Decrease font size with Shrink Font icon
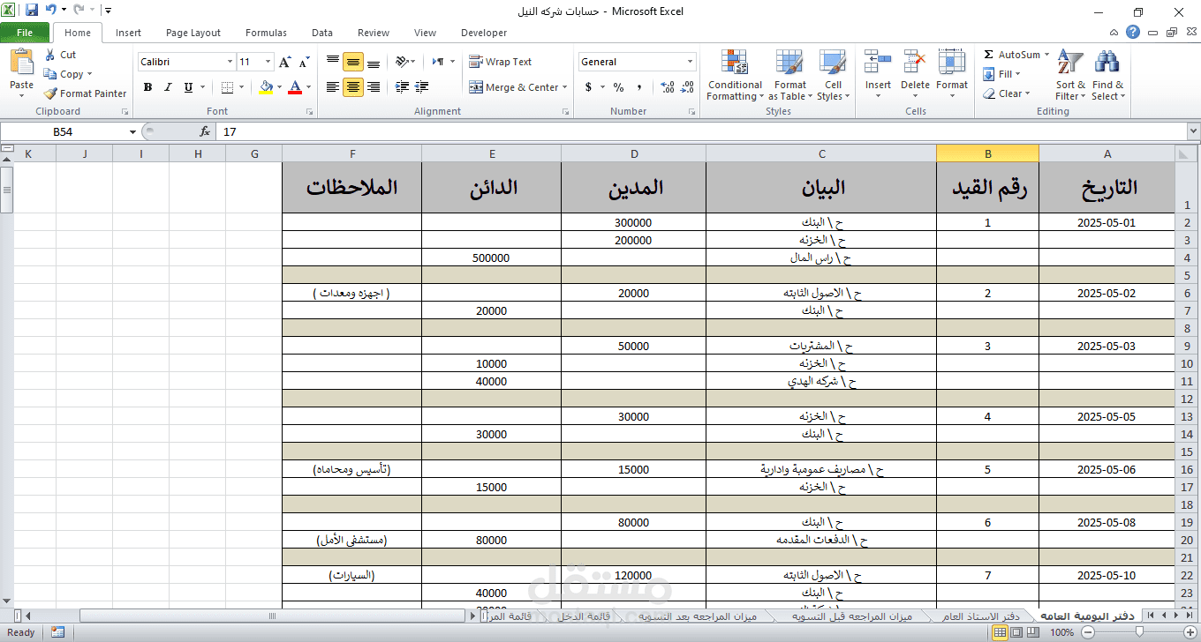The width and height of the screenshot is (1201, 642). (x=304, y=62)
